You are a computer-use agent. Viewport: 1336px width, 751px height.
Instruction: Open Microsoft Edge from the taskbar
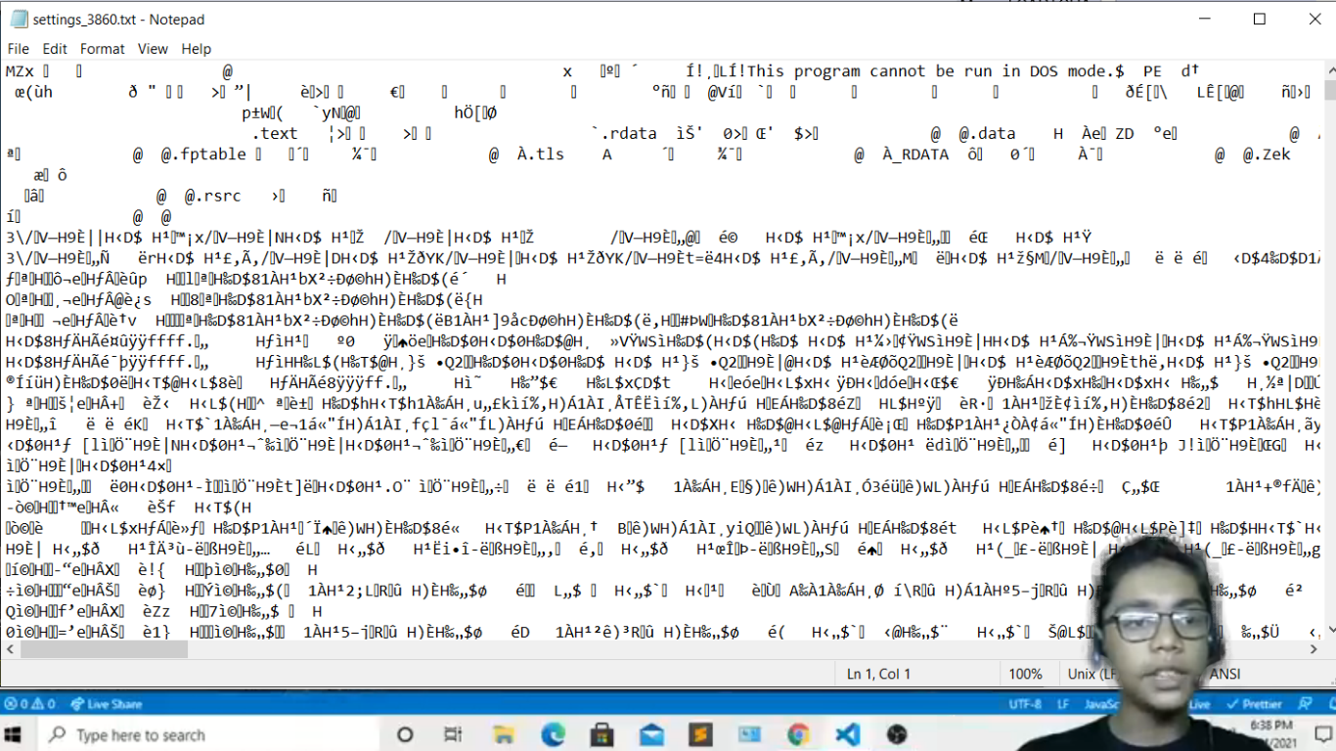[553, 734]
